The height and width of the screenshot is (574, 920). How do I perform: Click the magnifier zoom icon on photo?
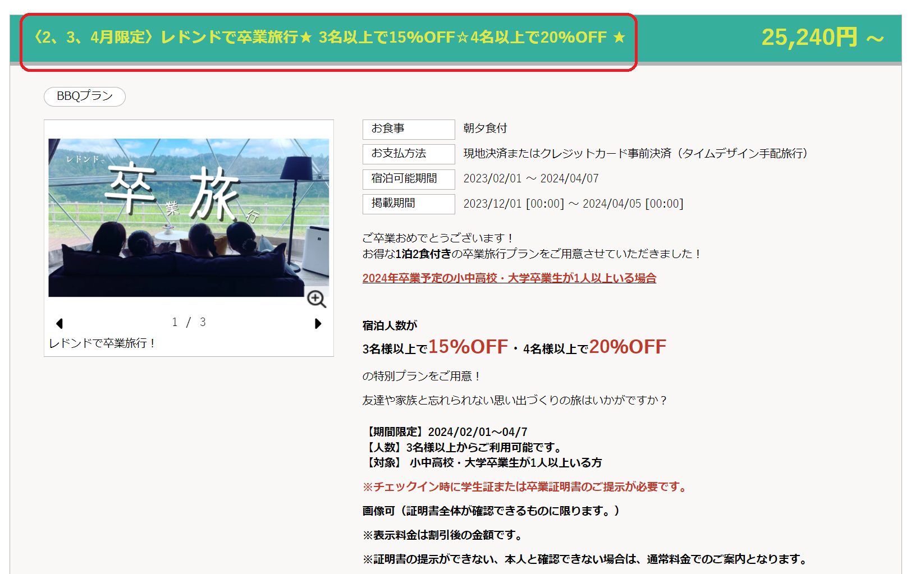[x=317, y=299]
